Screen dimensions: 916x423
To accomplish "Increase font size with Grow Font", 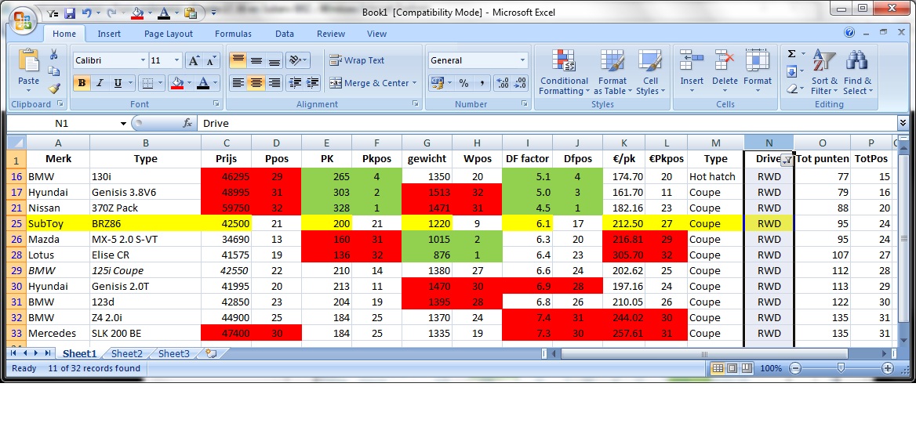I will click(194, 60).
